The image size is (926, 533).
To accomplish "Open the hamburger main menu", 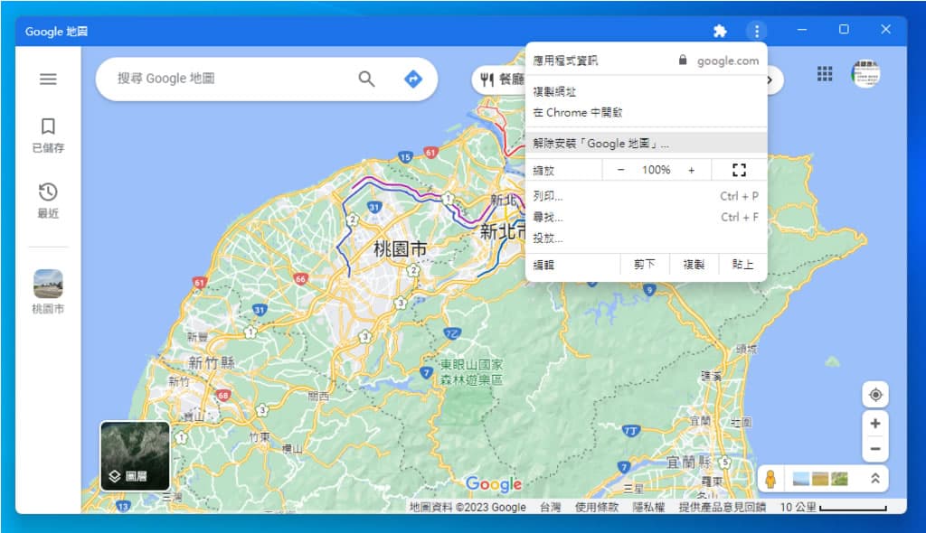I will coord(48,79).
